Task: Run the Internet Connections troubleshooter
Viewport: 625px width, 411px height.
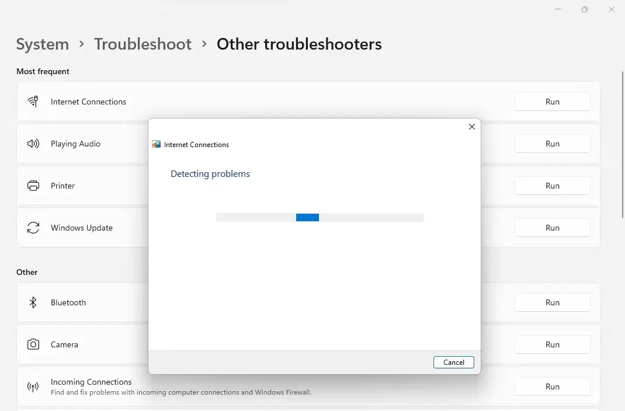Action: [553, 102]
